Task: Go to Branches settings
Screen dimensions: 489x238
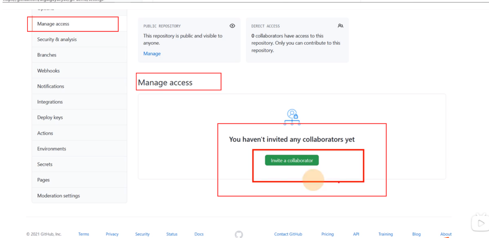Action: point(79,55)
